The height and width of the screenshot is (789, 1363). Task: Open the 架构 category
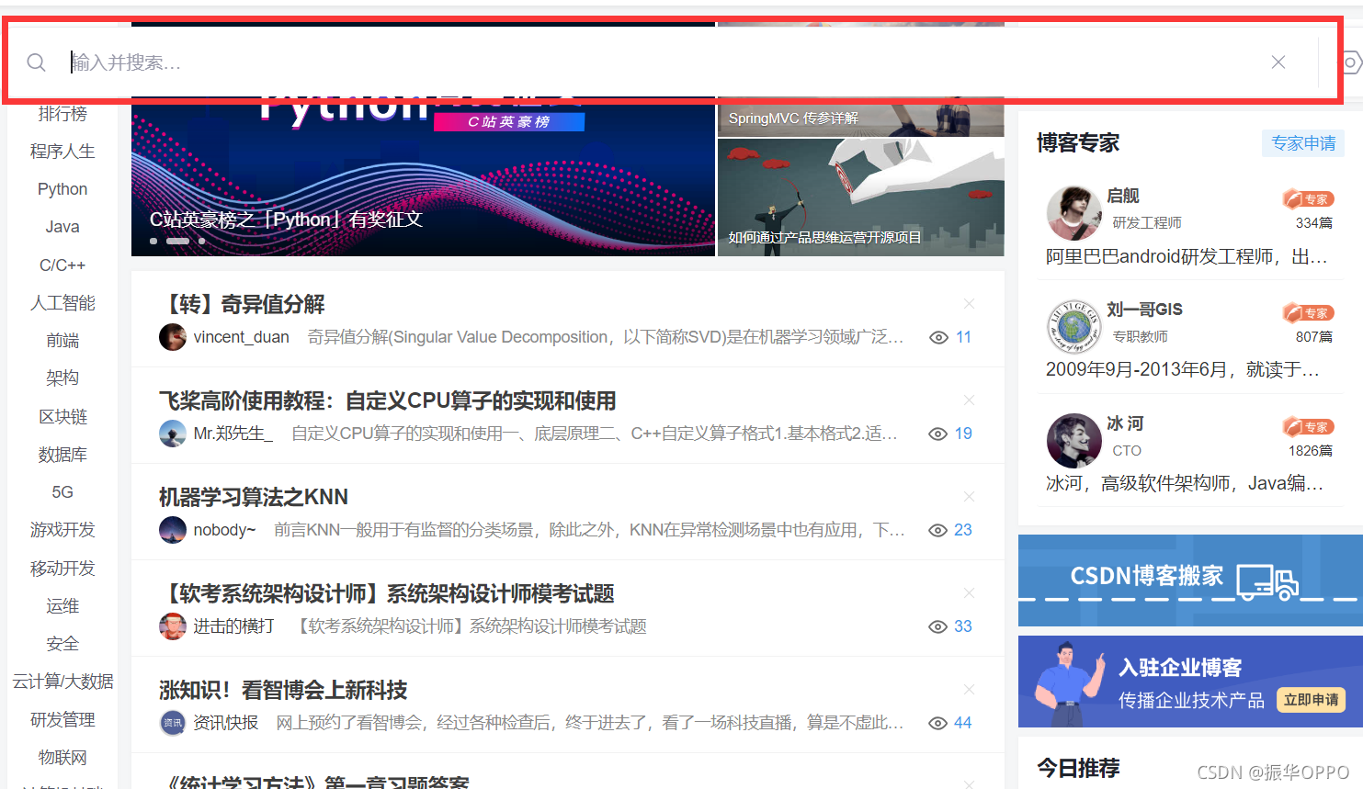[x=62, y=378]
